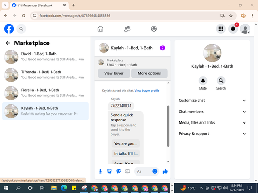Go to Home feed icon
The image size is (258, 193).
pyautogui.click(x=100, y=29)
